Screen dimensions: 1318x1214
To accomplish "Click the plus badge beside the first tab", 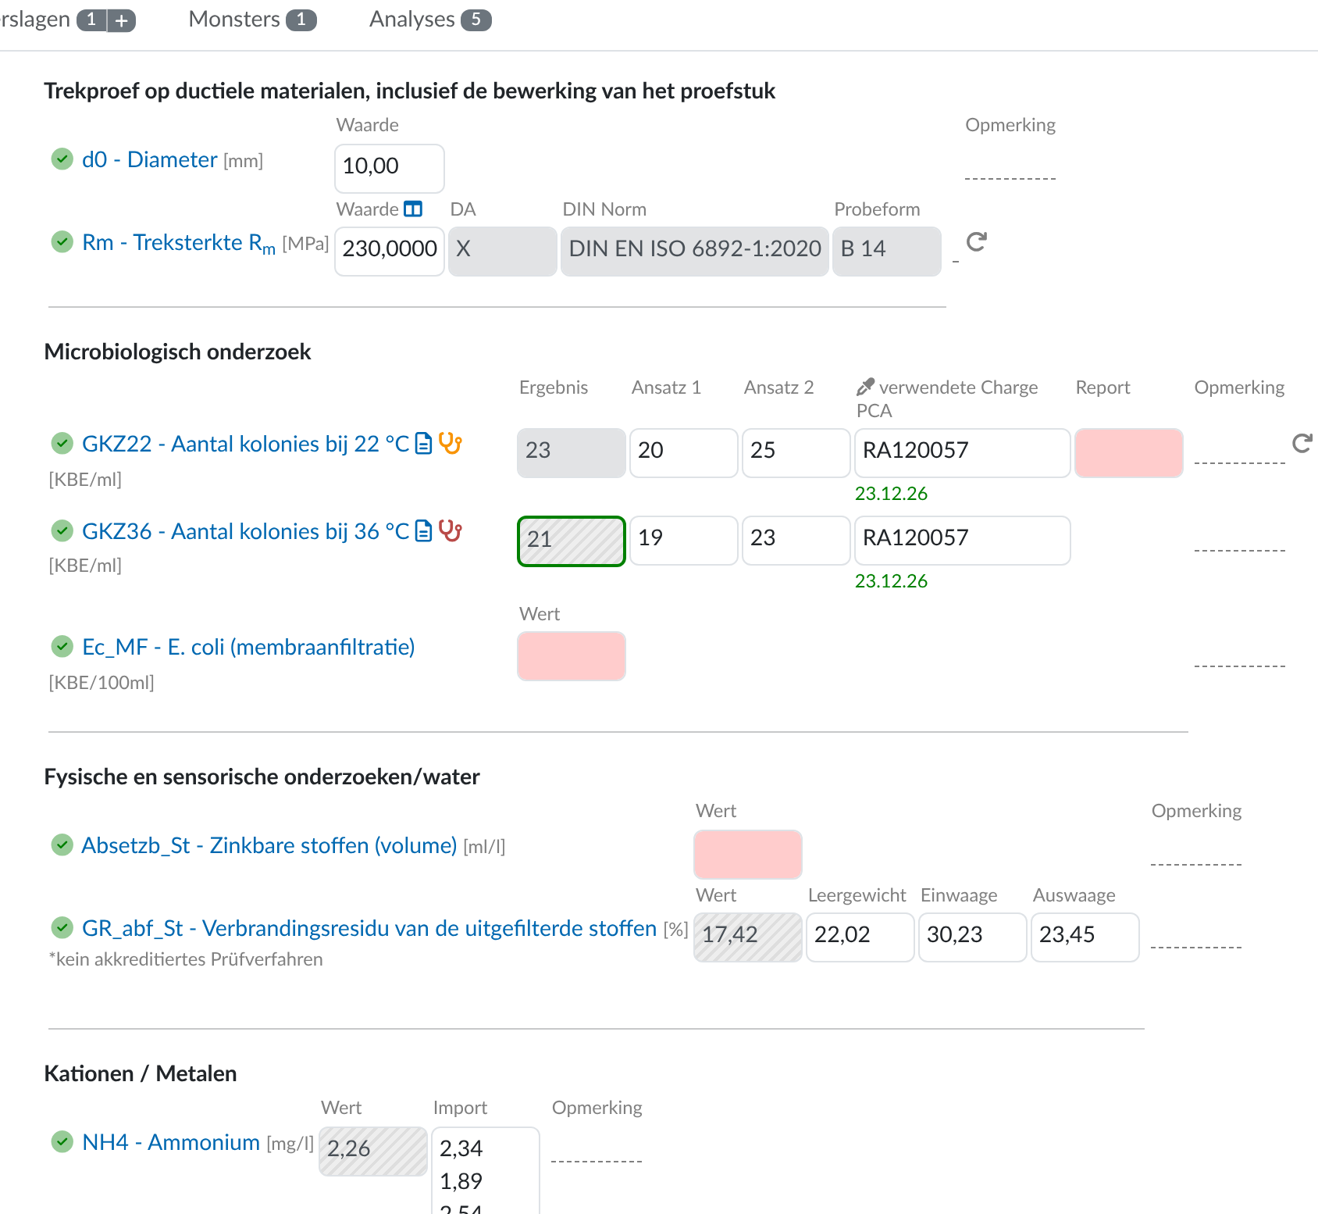I will point(121,20).
